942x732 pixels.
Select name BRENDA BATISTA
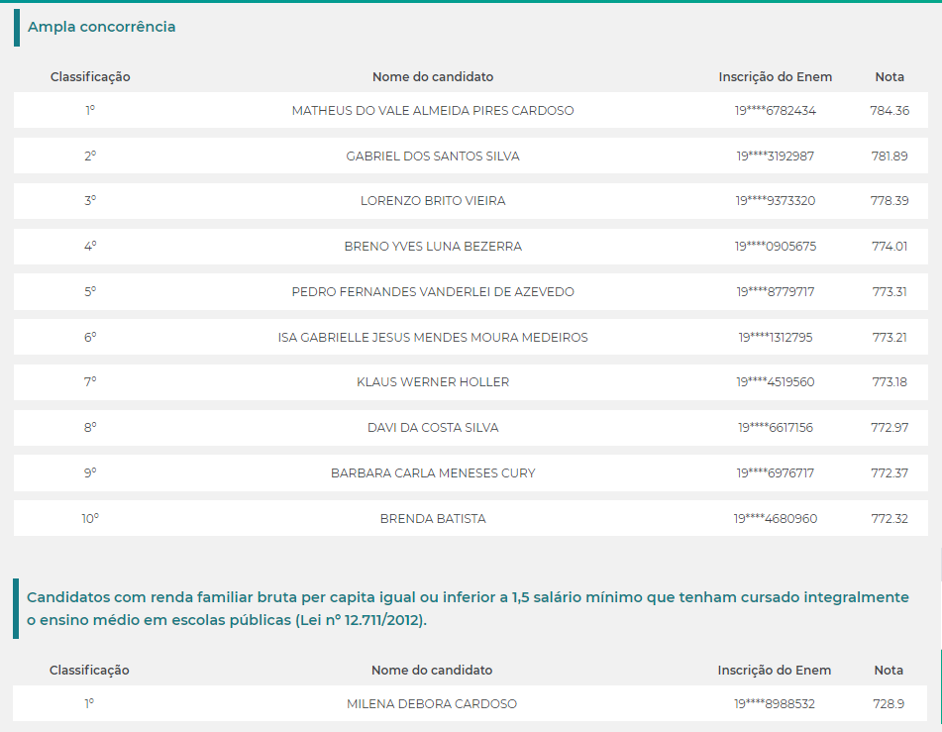[433, 519]
